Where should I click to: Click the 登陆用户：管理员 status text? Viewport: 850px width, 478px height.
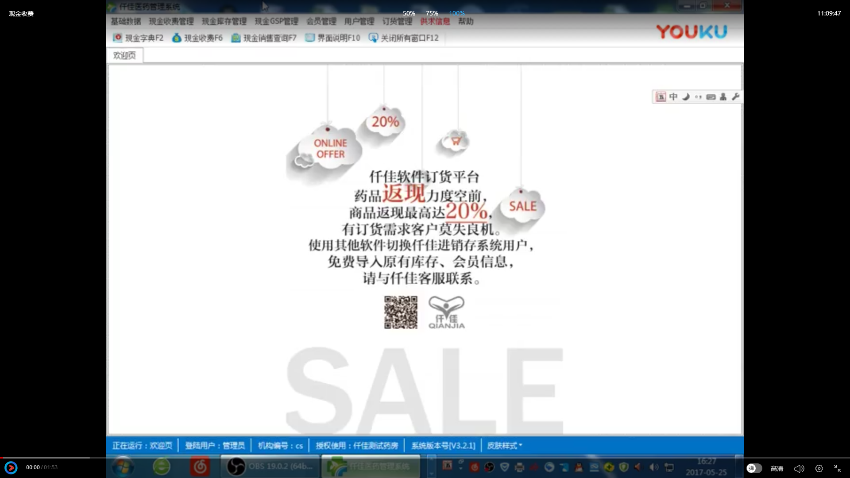point(215,446)
